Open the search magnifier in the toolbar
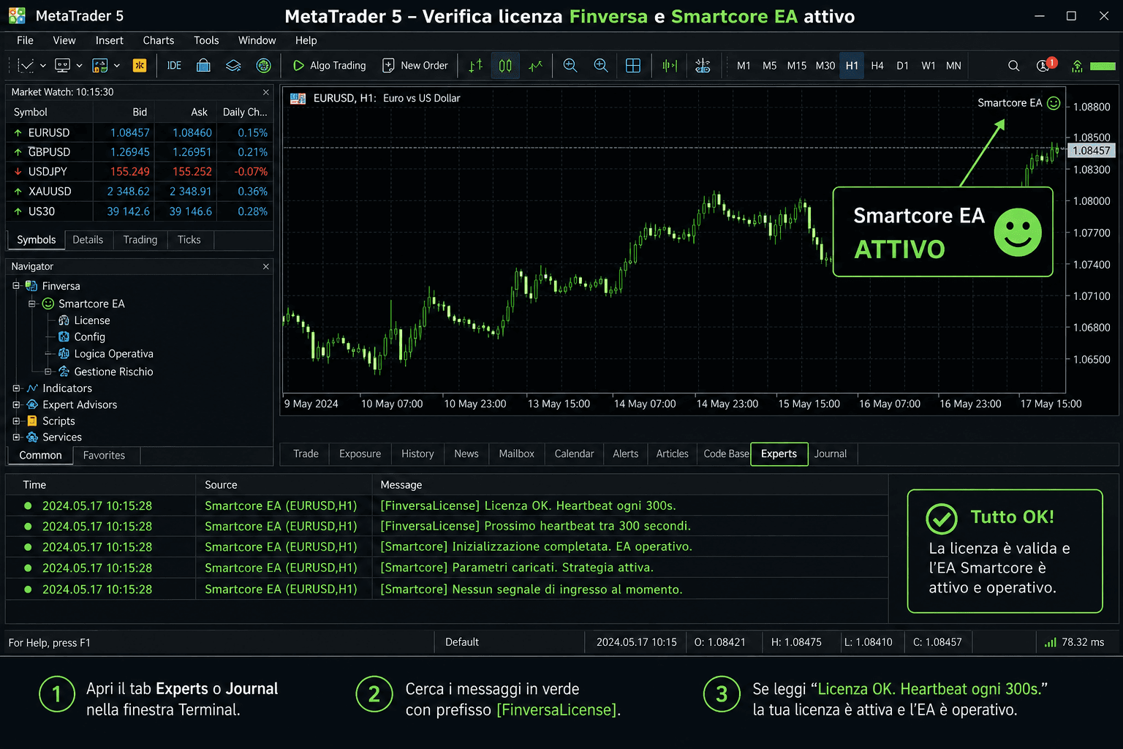The width and height of the screenshot is (1123, 749). tap(1013, 66)
